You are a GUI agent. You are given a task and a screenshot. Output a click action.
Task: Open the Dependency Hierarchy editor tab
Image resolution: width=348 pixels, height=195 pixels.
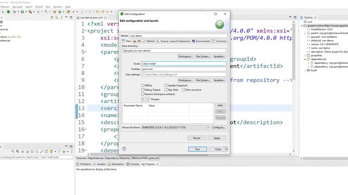117,158
